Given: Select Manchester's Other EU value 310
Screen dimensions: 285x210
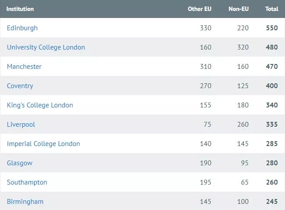Looking at the screenshot, I should pyautogui.click(x=205, y=67).
